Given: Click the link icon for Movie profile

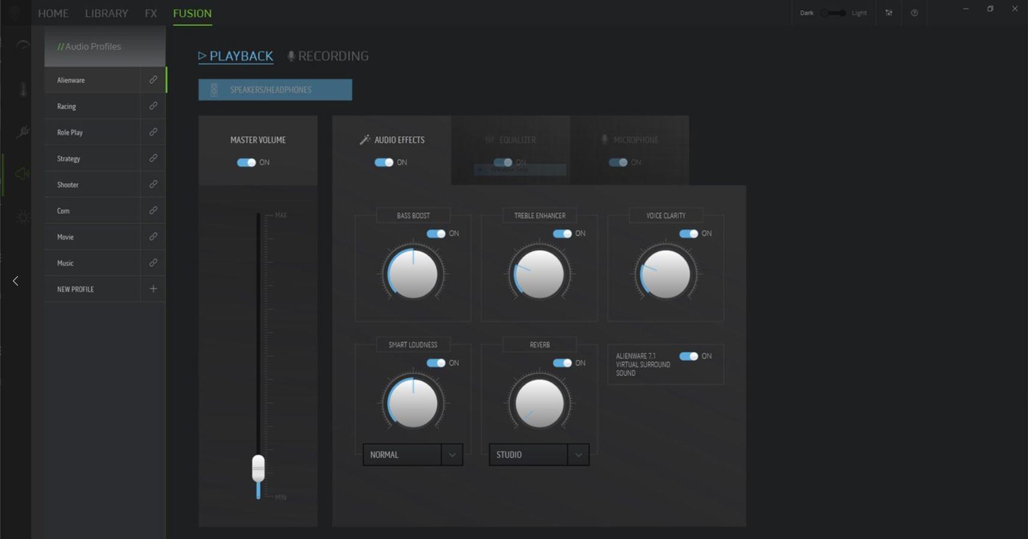Looking at the screenshot, I should point(153,237).
